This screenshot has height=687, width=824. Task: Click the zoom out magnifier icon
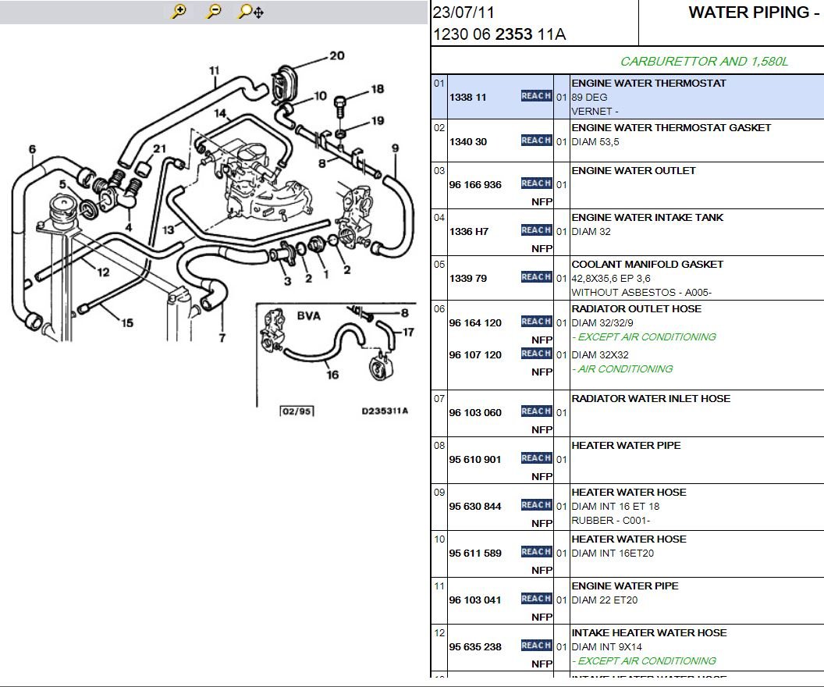213,11
